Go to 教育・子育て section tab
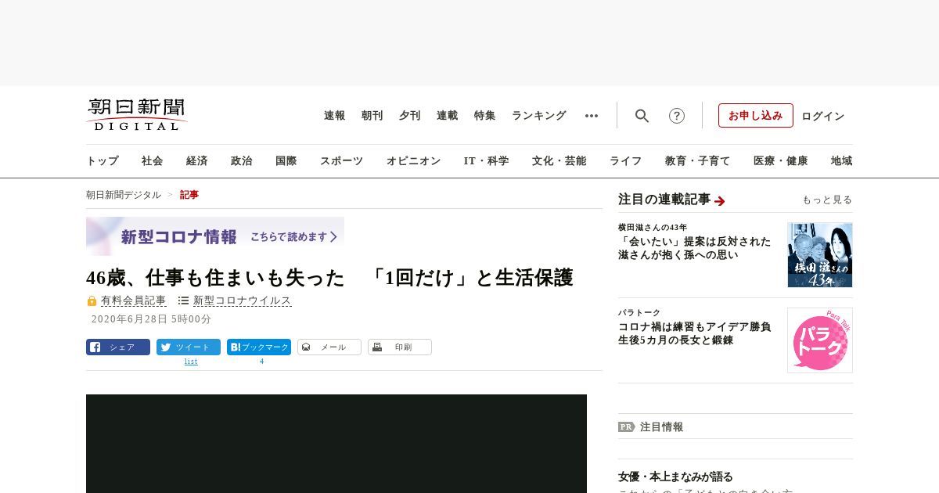Screen dimensions: 939x493 698,161
